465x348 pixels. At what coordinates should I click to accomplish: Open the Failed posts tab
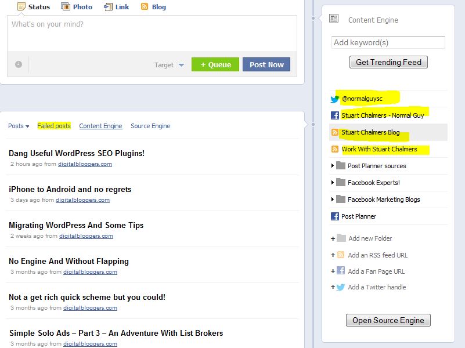(x=54, y=126)
